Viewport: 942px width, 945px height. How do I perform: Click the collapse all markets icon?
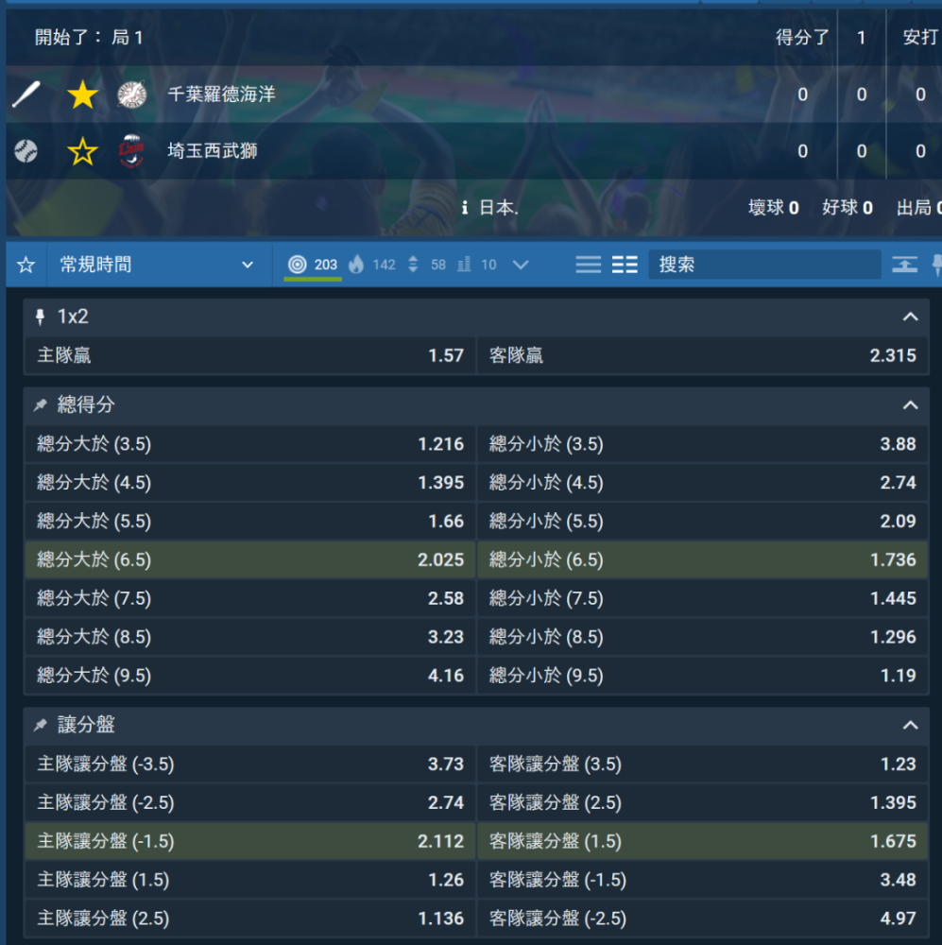[904, 266]
